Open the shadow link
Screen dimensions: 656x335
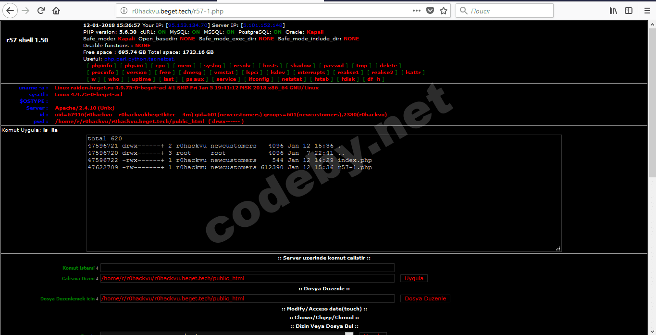pyautogui.click(x=301, y=65)
